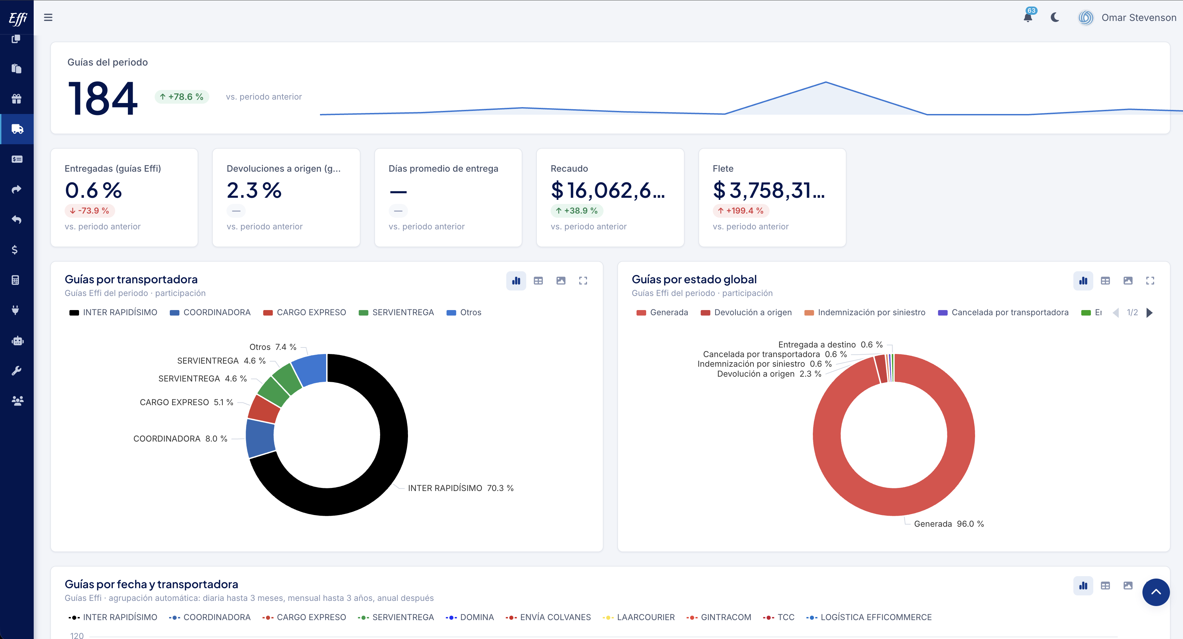Open notifications bell with 63 badge

tap(1028, 16)
